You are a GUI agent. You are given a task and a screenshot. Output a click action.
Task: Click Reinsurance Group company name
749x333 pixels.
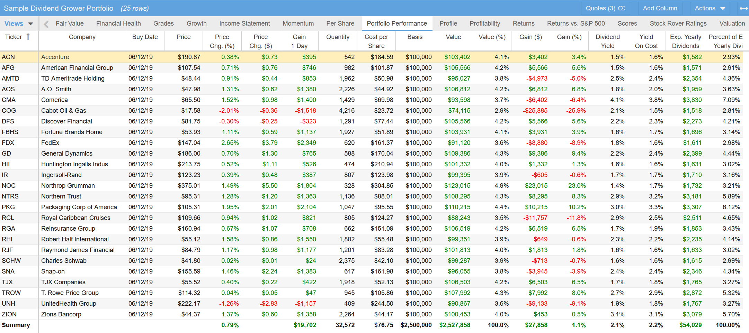click(68, 229)
